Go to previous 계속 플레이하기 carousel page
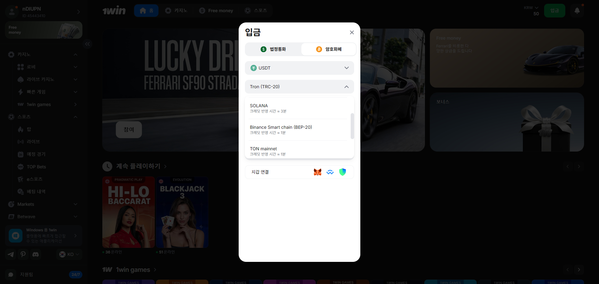The image size is (599, 284). tap(567, 166)
